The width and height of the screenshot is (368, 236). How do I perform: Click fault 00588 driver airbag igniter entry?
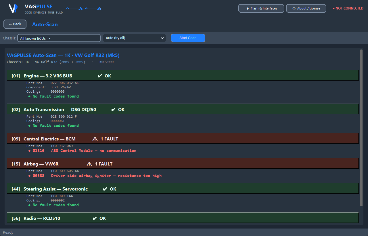(x=95, y=176)
